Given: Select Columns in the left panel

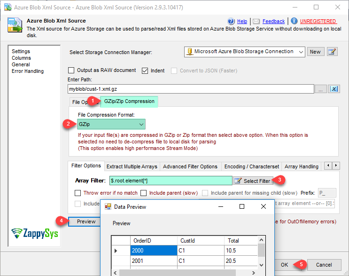Looking at the screenshot, I should (x=21, y=58).
